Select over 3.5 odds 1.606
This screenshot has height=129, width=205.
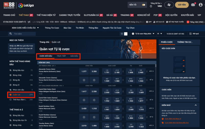[x=131, y=71]
